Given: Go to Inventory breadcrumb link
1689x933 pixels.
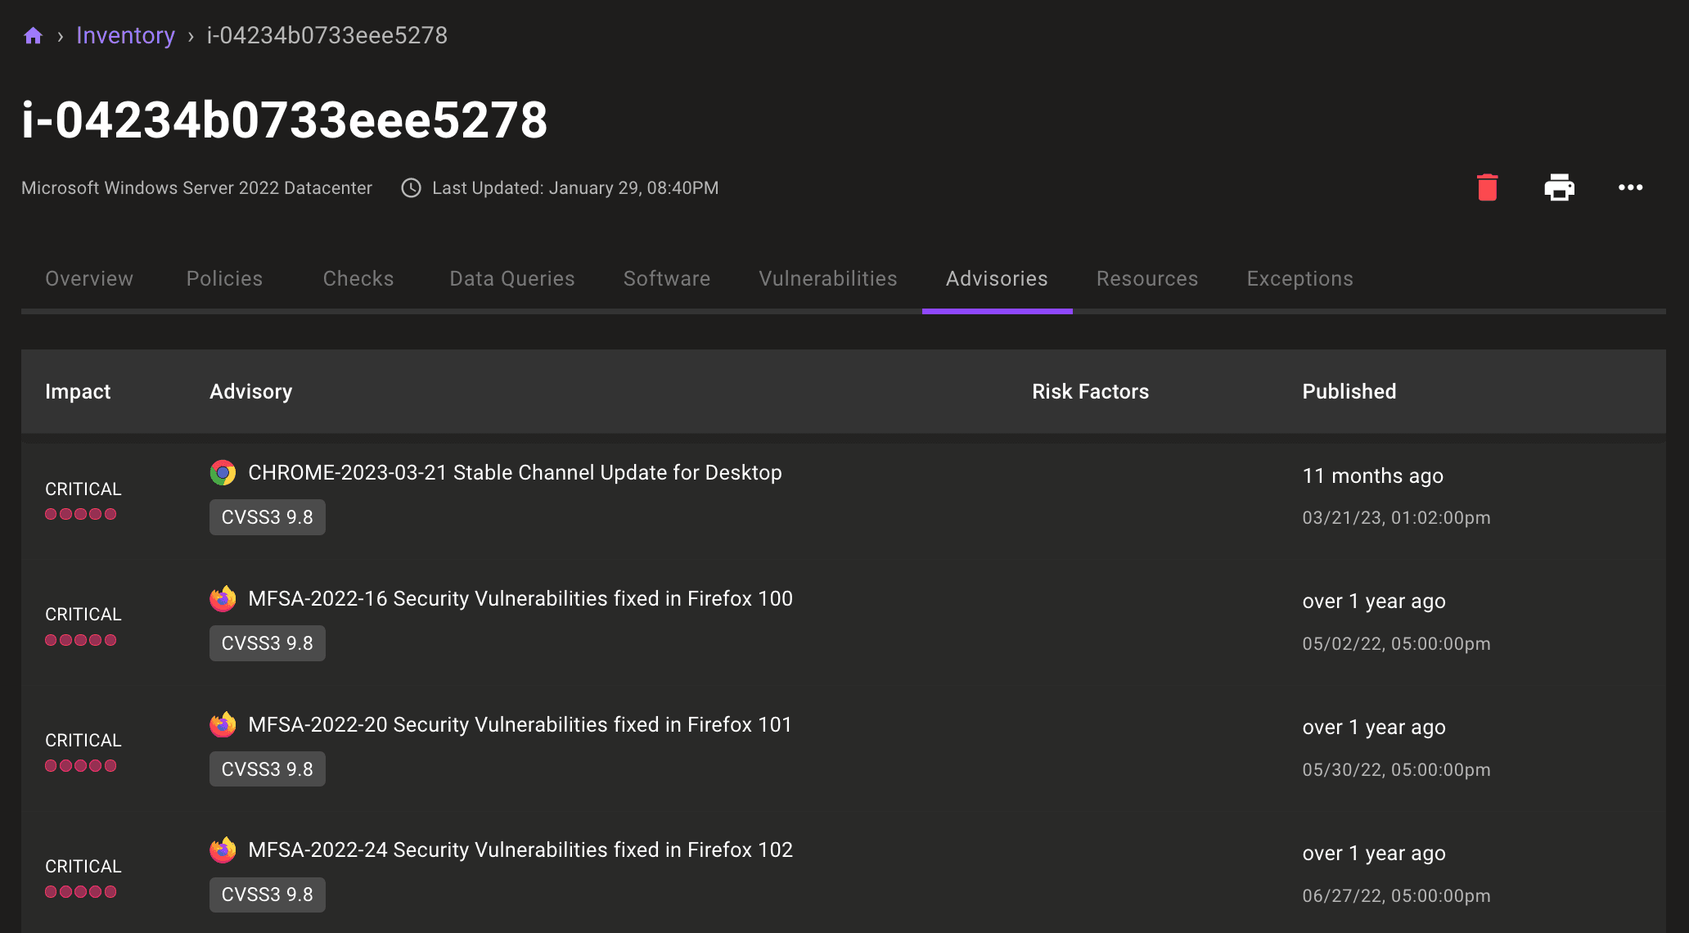Looking at the screenshot, I should [x=125, y=36].
